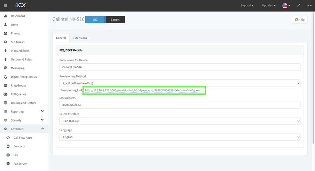Click the blue OK button
315x171 pixels.
tap(94, 20)
